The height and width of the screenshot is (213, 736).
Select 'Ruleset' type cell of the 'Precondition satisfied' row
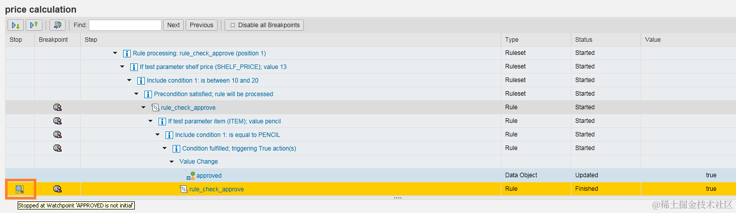pos(536,94)
